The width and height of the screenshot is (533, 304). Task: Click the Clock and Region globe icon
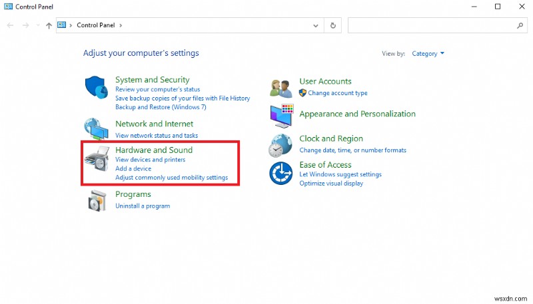coord(281,144)
